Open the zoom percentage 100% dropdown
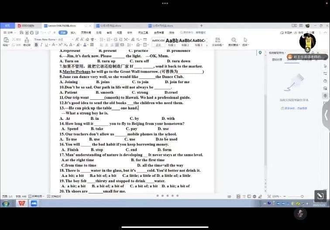The image size is (330, 230). 277,196
